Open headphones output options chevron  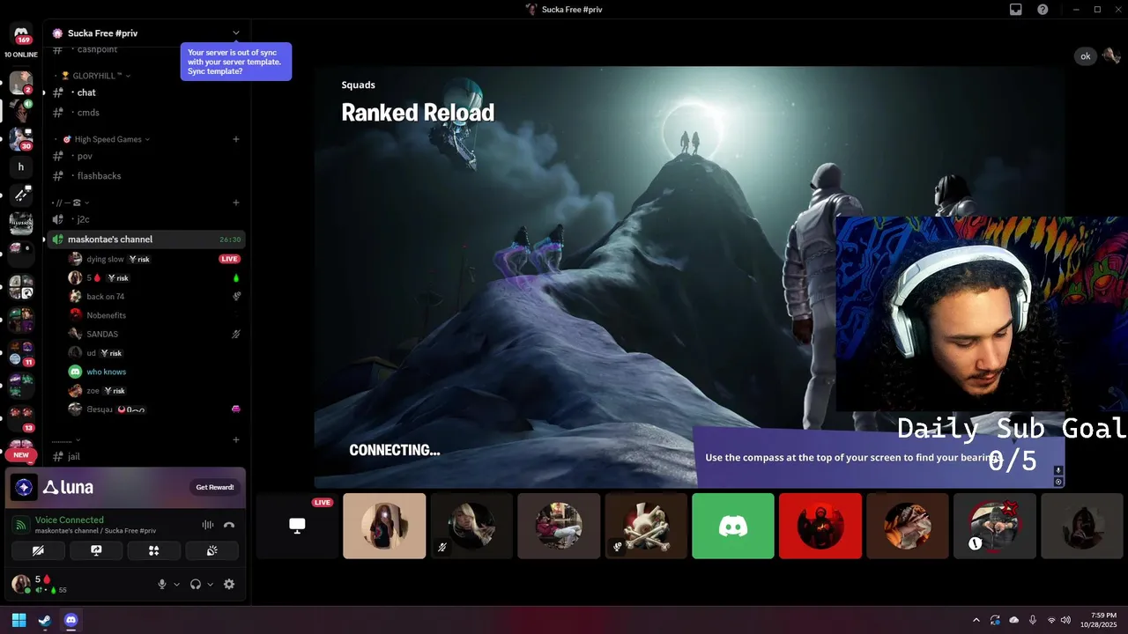pos(210,584)
